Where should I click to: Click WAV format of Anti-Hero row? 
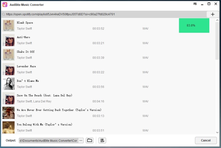pos(145,43)
